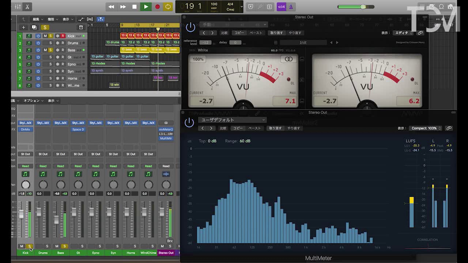Open ユーザデフォルト preset dropdown in MultiMeter
The image size is (468, 263).
(x=232, y=120)
